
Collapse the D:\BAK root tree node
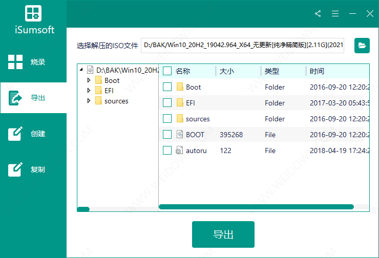click(81, 70)
